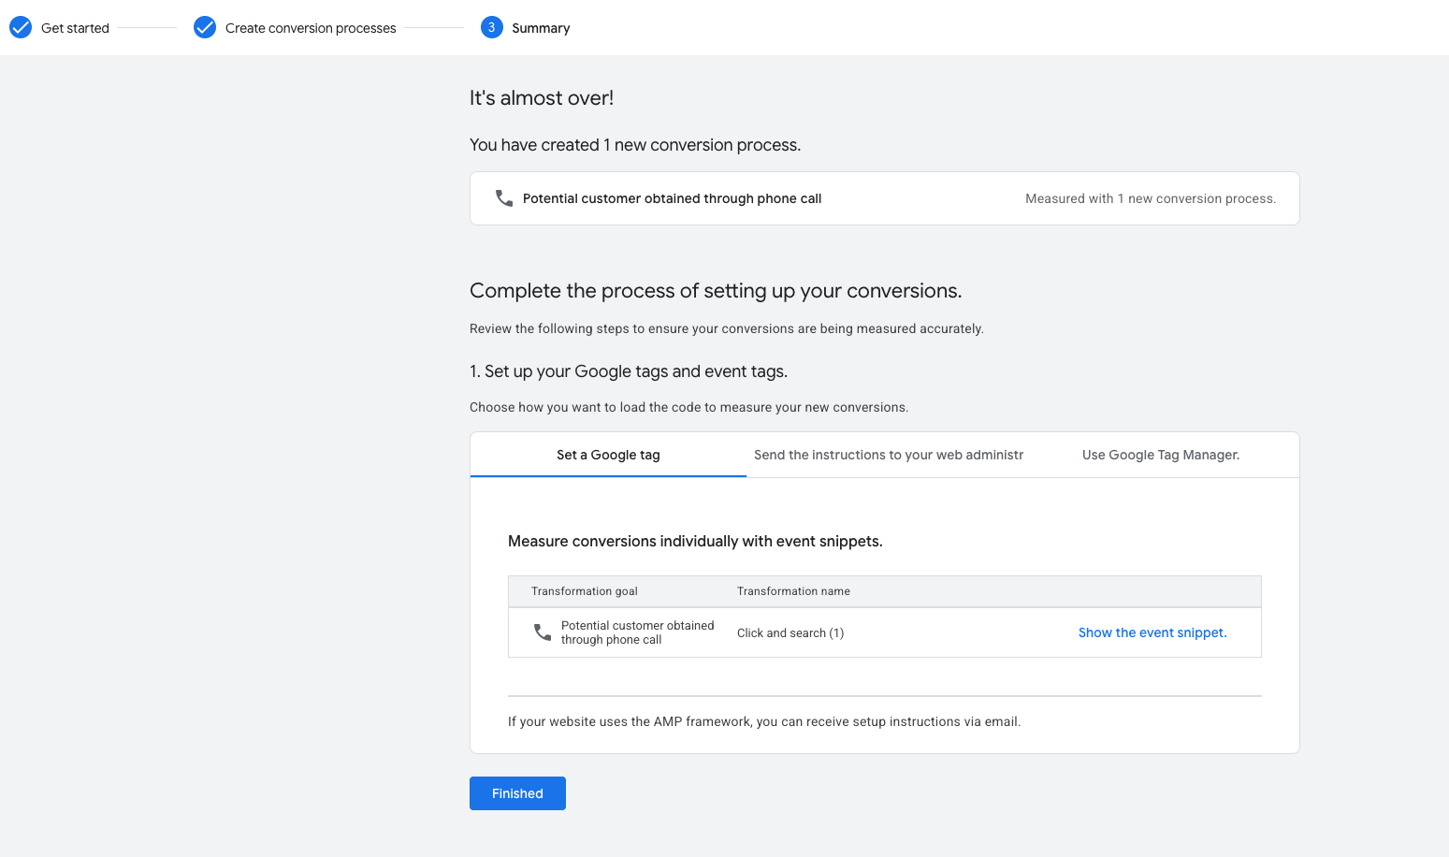Select the Summary step label

541,28
